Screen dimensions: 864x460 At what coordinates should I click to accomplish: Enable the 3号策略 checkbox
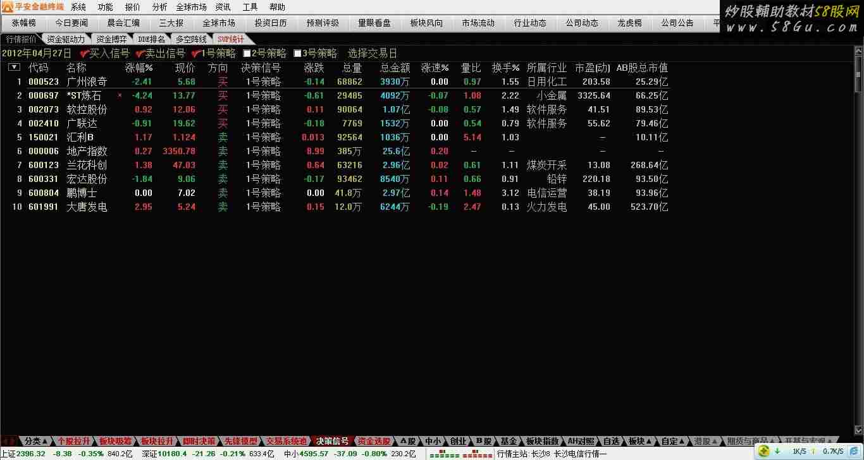(298, 54)
